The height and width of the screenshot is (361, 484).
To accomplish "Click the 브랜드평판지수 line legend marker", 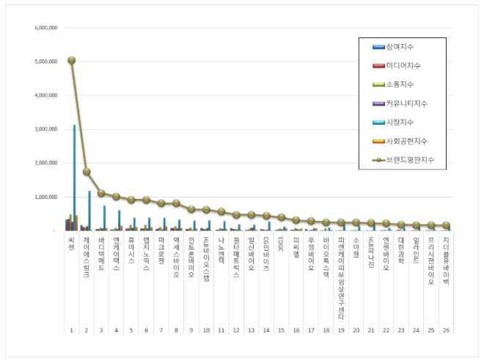I will (378, 159).
